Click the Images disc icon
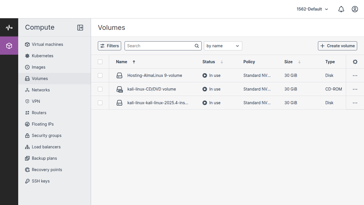Screen dimensions: 364x205 (27, 67)
